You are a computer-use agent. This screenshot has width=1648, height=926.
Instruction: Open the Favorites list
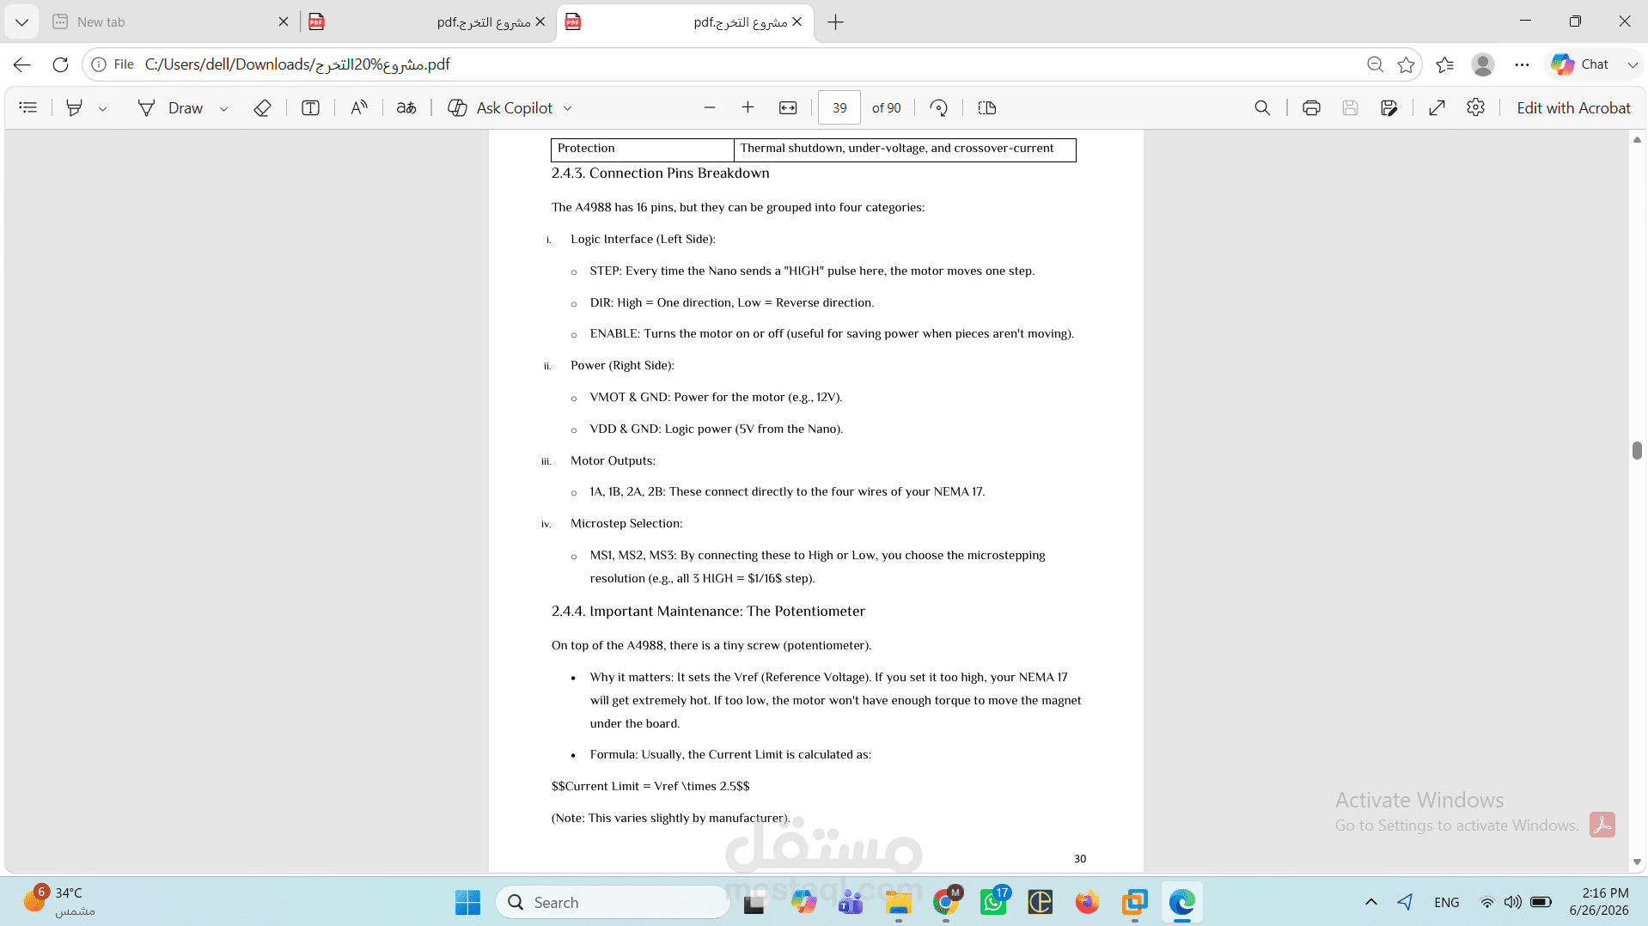pos(1445,64)
